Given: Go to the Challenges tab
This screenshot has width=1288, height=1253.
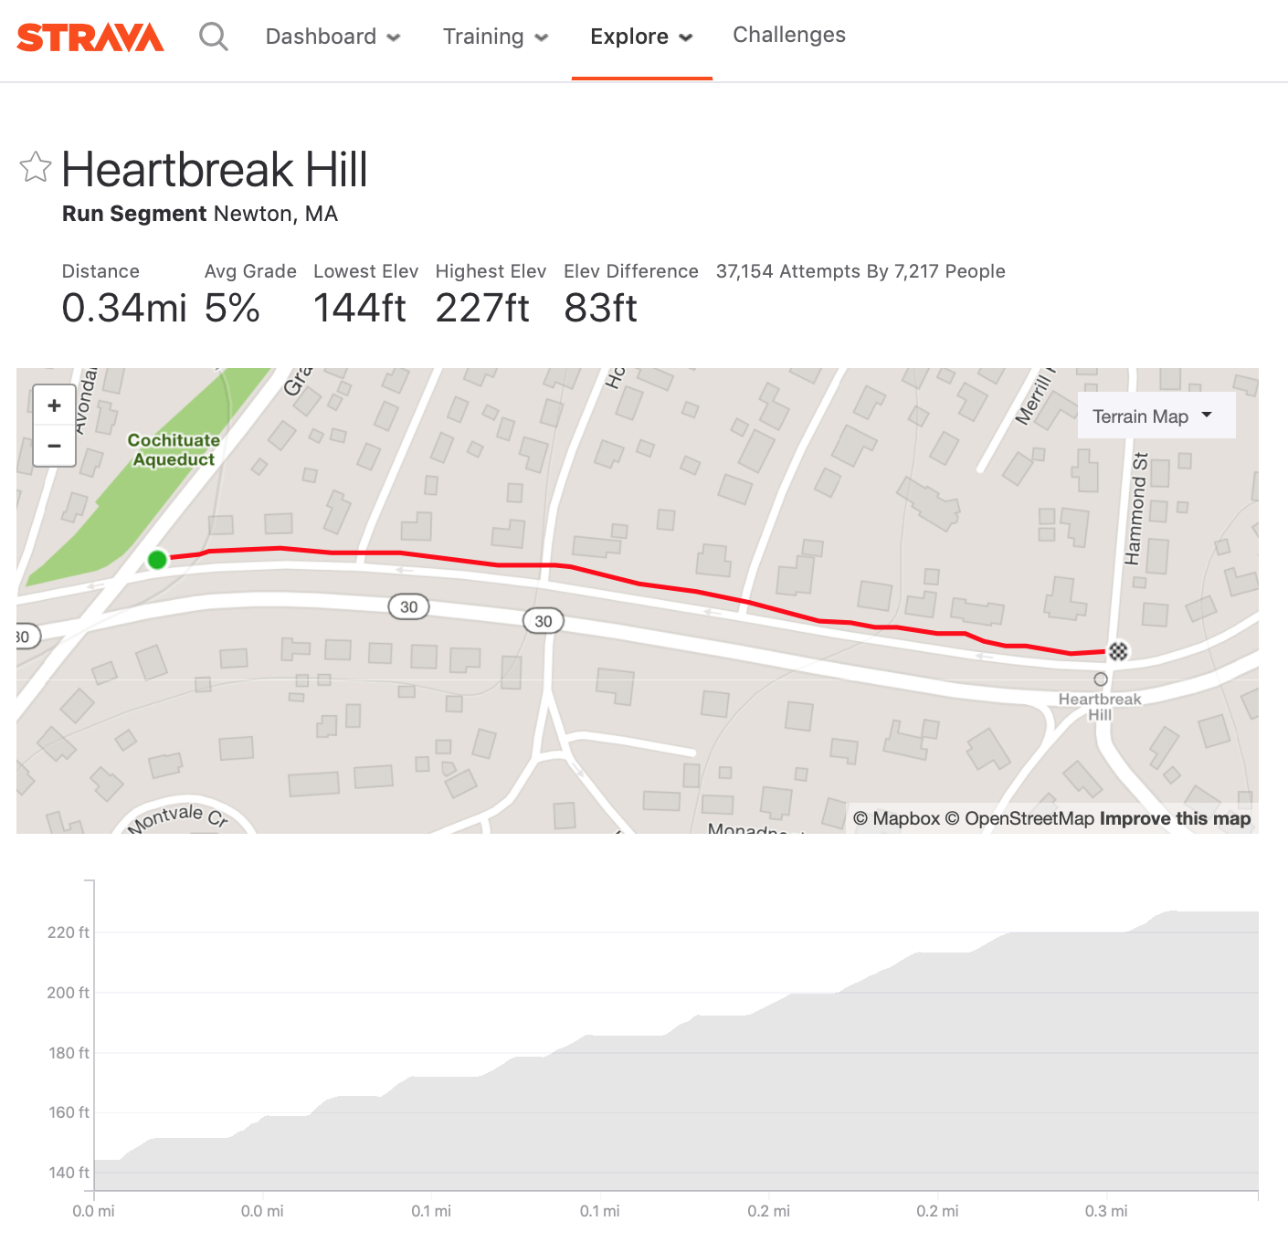Looking at the screenshot, I should (x=789, y=36).
